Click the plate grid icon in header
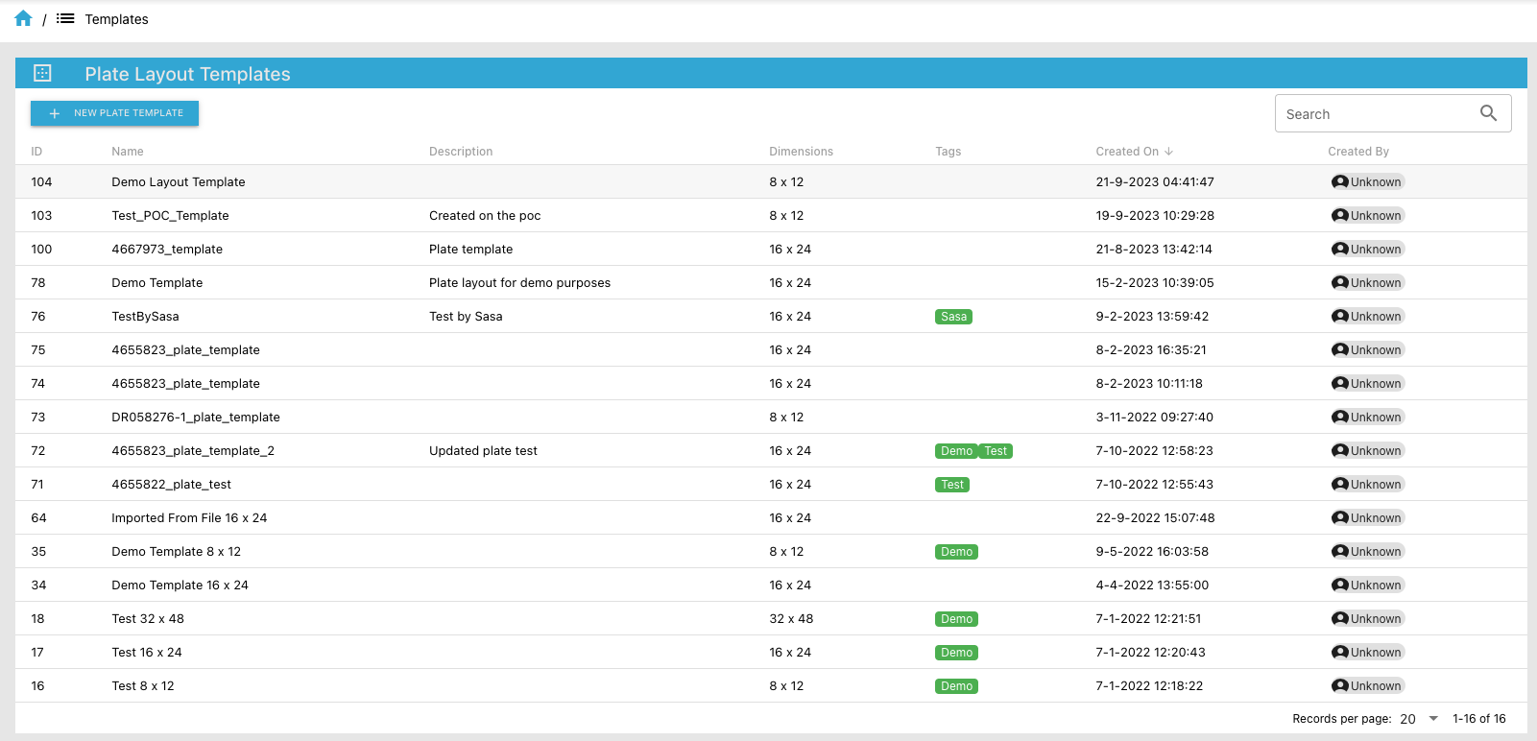 (42, 73)
